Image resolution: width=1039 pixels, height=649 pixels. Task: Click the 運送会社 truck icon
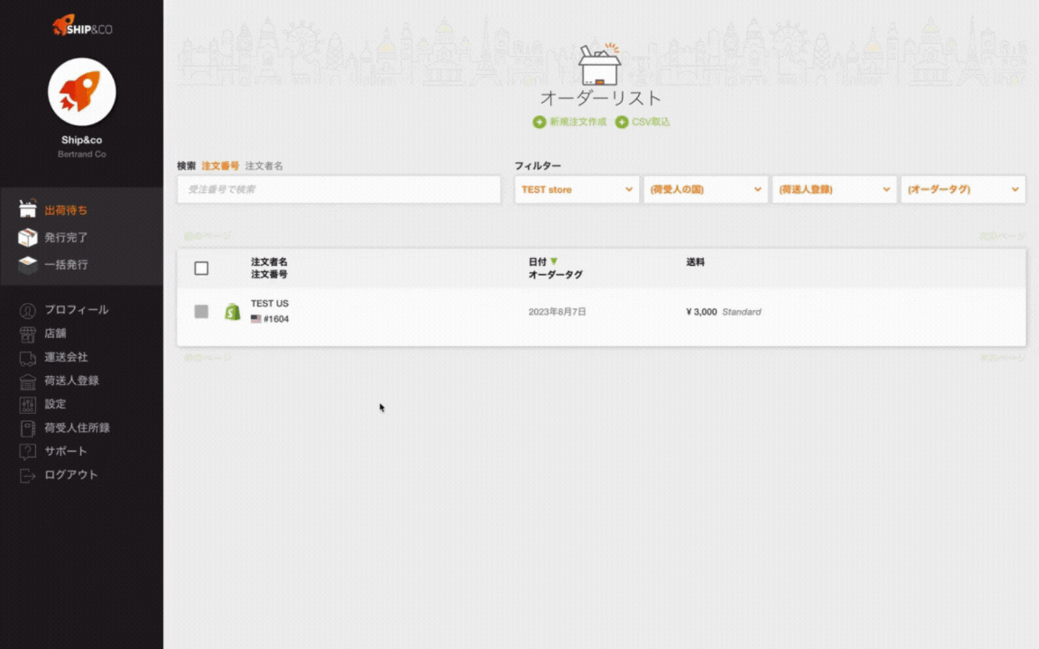[28, 358]
